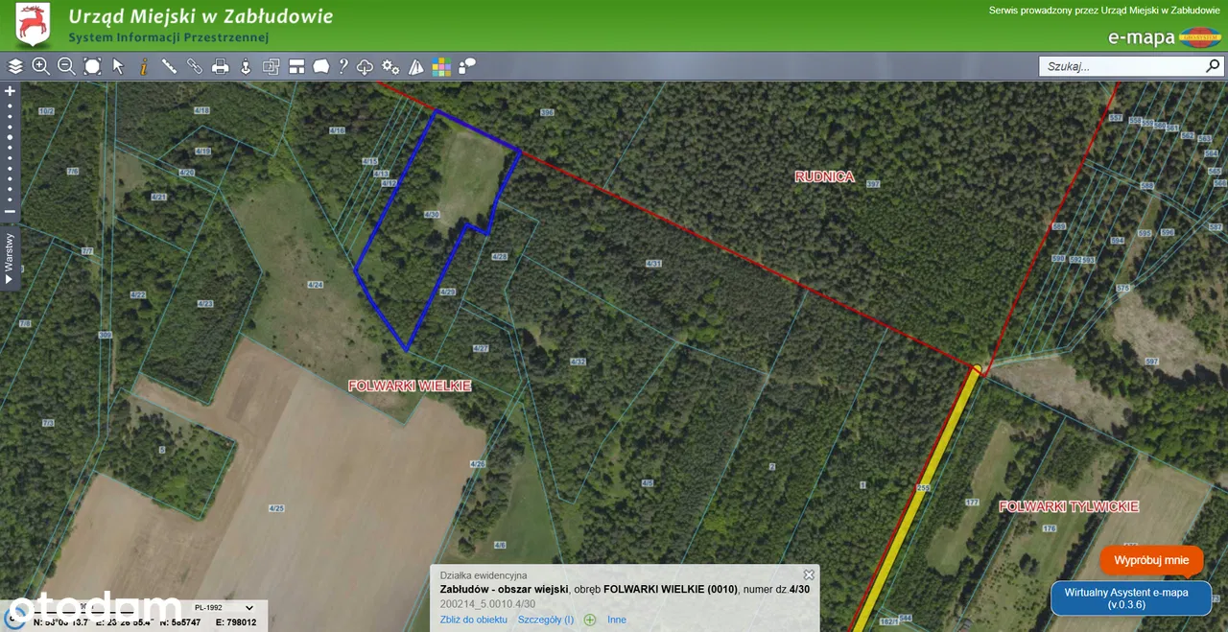Screen dimensions: 1228x632
Task: Open the layers stack icon in toolbar
Action: click(15, 66)
